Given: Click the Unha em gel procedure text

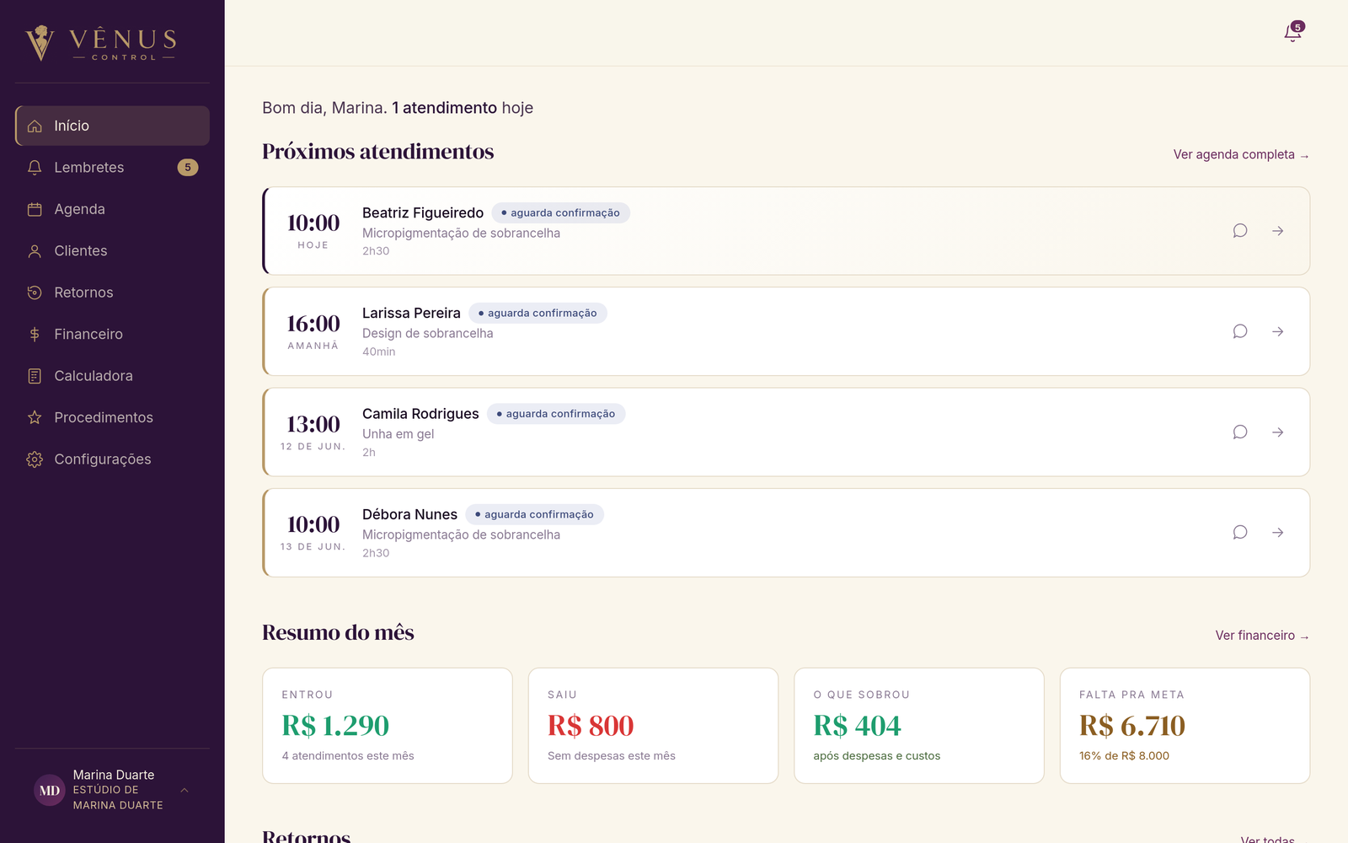Looking at the screenshot, I should (399, 434).
